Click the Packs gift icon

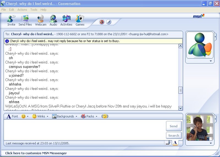click(x=83, y=116)
